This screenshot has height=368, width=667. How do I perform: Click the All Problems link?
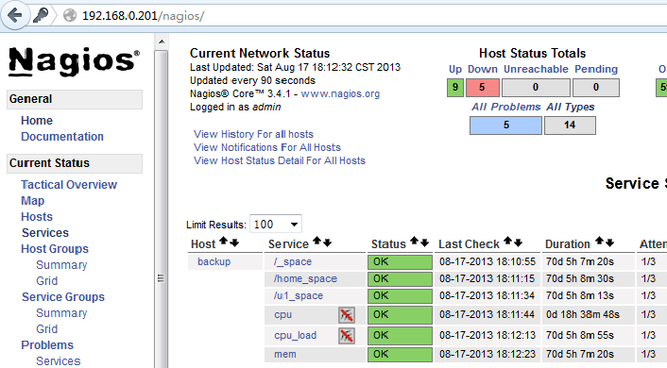(505, 107)
